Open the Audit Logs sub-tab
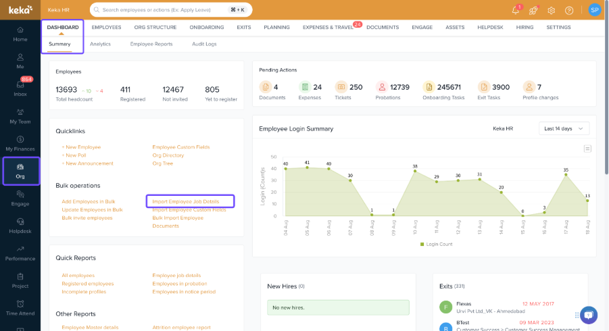This screenshot has width=609, height=331. point(204,44)
